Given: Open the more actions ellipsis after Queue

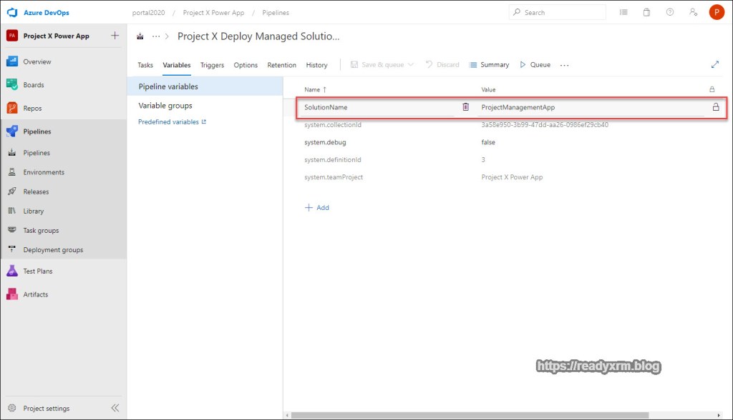Looking at the screenshot, I should 564,65.
